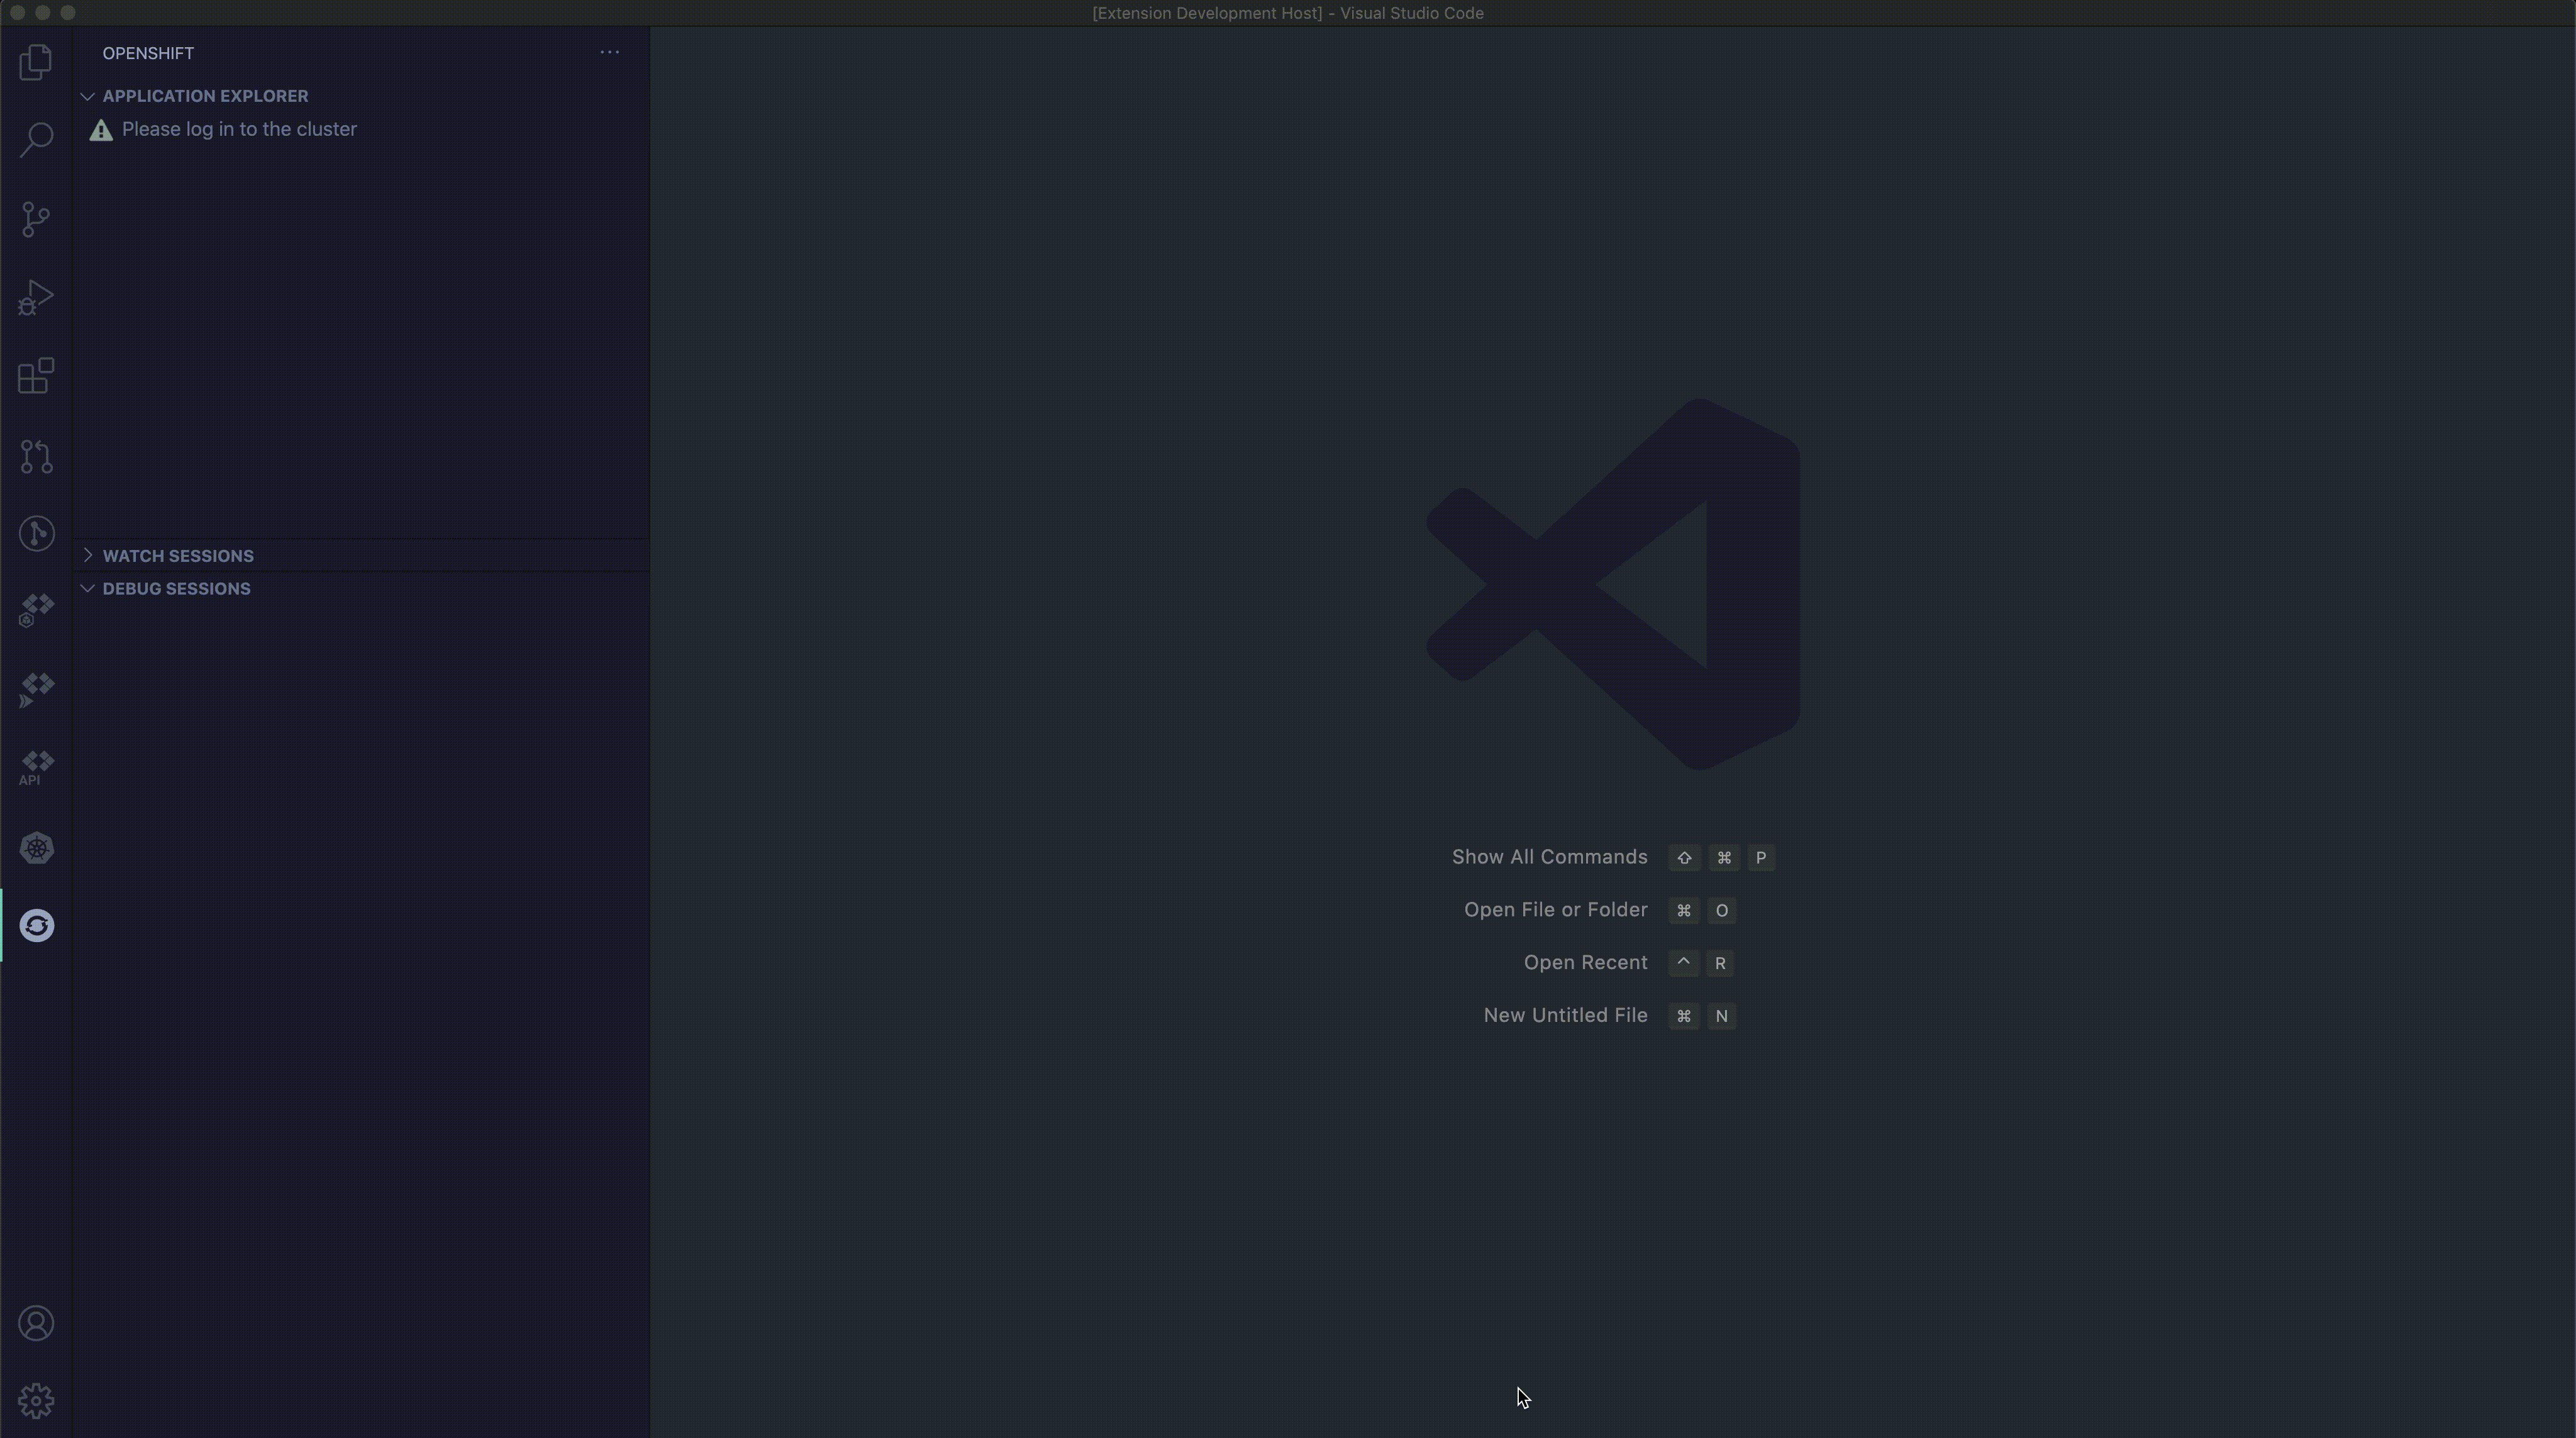Screen dimensions: 2576x1438
Task: Open the Source Control view
Action: (36, 219)
